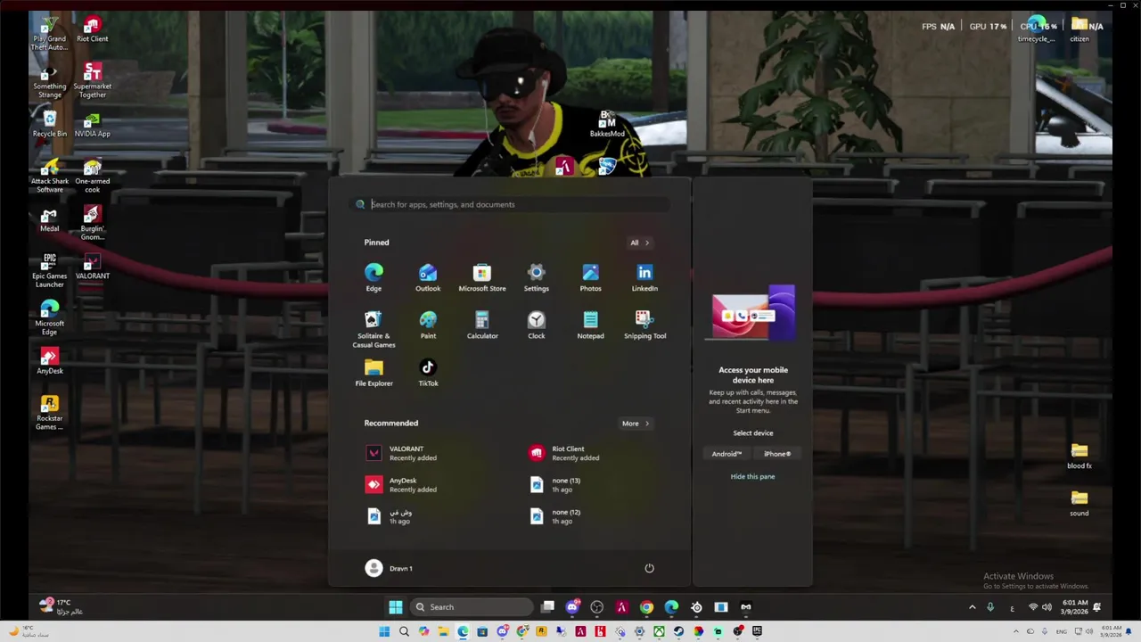The width and height of the screenshot is (1141, 642).
Task: Select the Rockstar Games desktop shortcut
Action: [x=50, y=413]
